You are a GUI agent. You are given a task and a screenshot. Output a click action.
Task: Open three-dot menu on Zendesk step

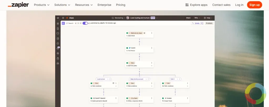pos(188,98)
